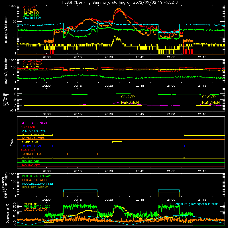Select the 20:15 tick label under Flags panel
228x228 pixels.
[78, 171]
